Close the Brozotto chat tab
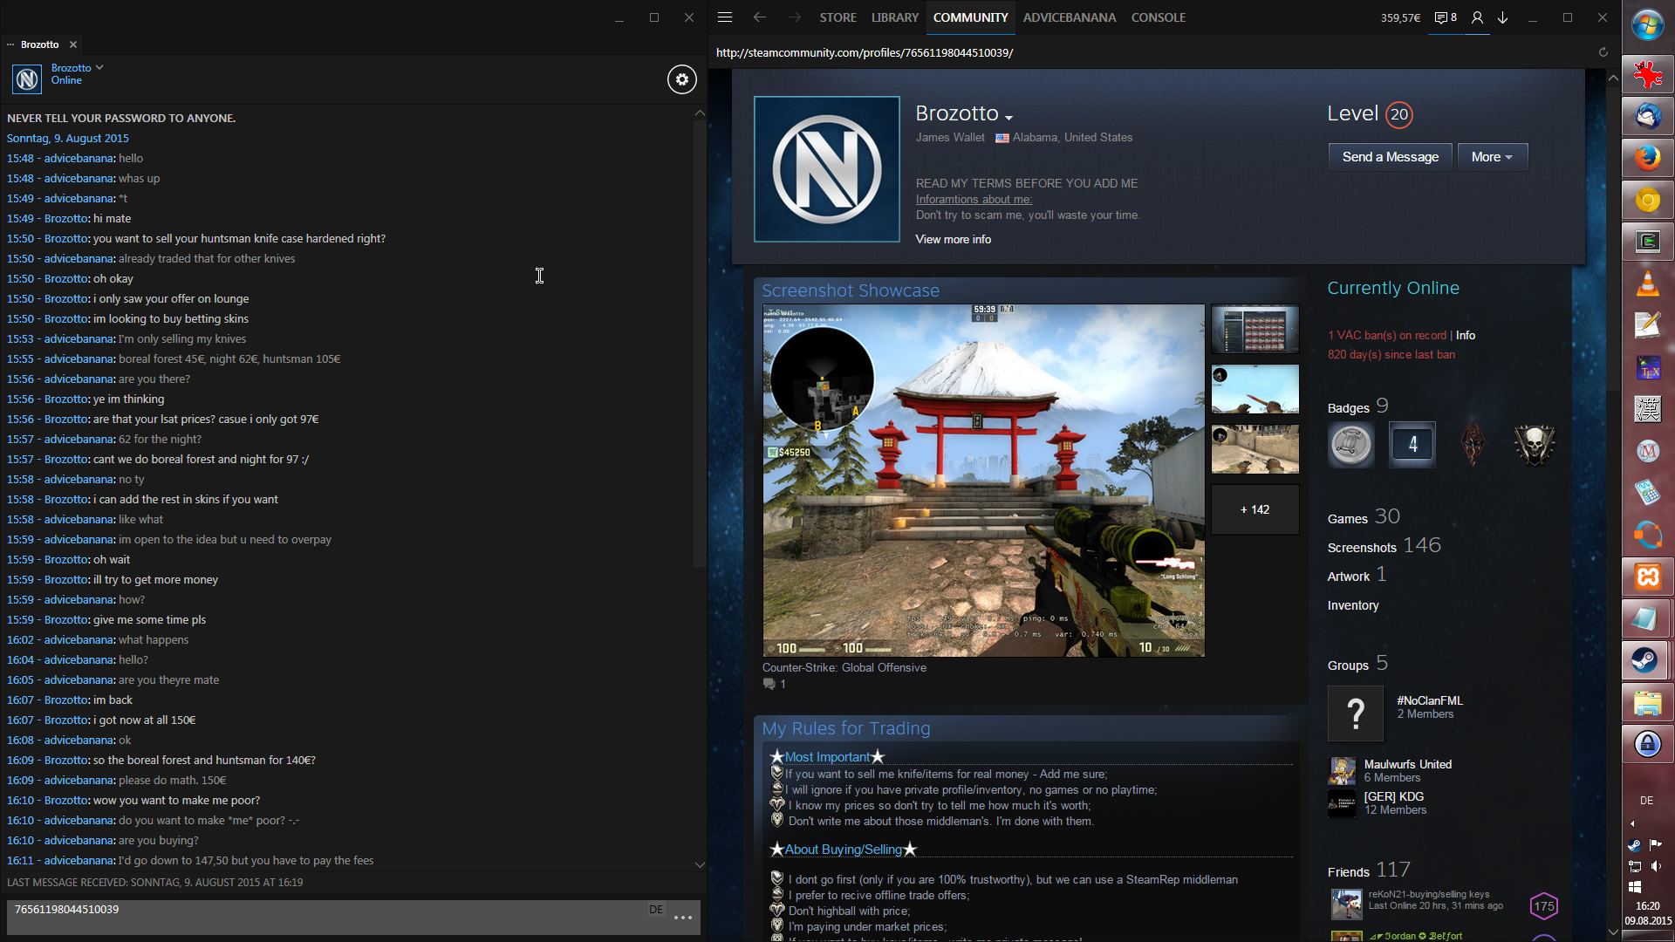The height and width of the screenshot is (942, 1675). click(73, 44)
